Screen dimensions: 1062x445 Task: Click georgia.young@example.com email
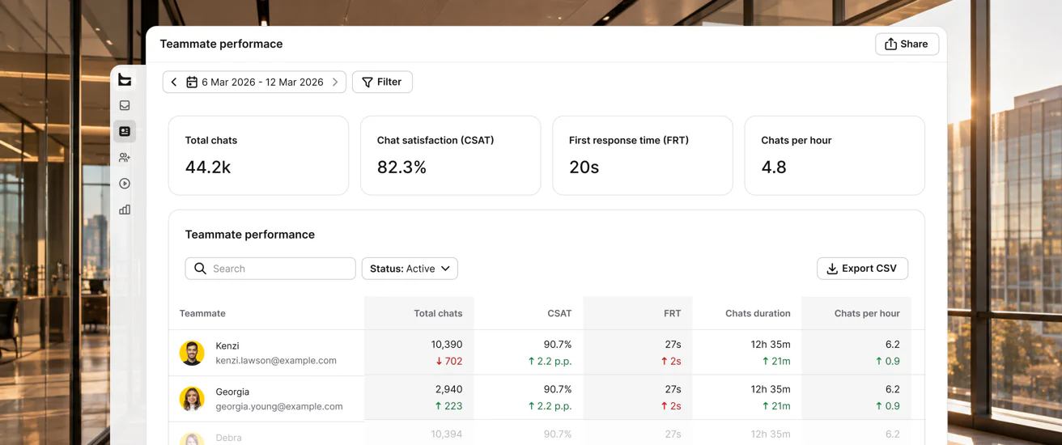(279, 407)
